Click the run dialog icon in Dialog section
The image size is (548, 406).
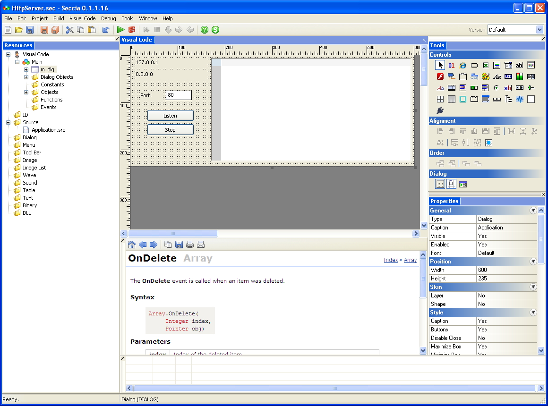(462, 184)
